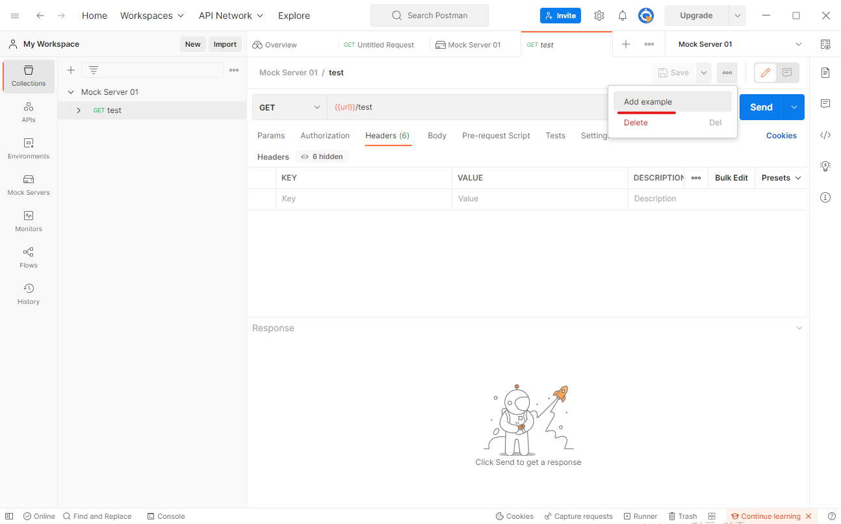Switch to Pre-request Script tab

coord(496,136)
